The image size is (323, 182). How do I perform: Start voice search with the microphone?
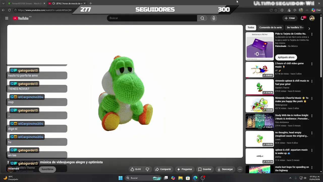pyautogui.click(x=214, y=18)
